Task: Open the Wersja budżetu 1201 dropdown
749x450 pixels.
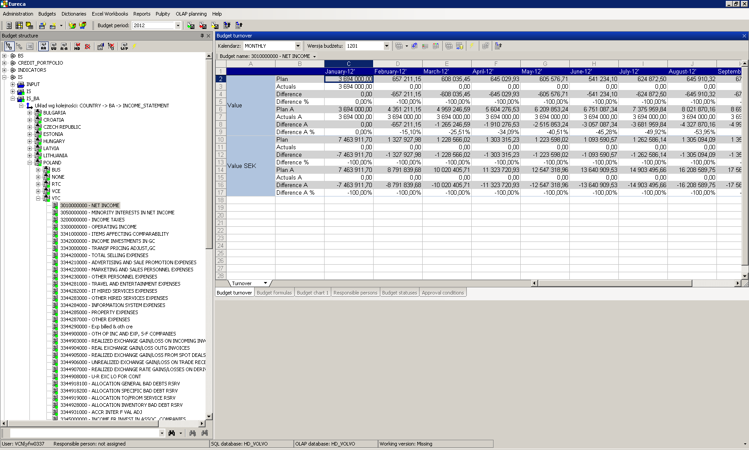Action: pos(387,46)
